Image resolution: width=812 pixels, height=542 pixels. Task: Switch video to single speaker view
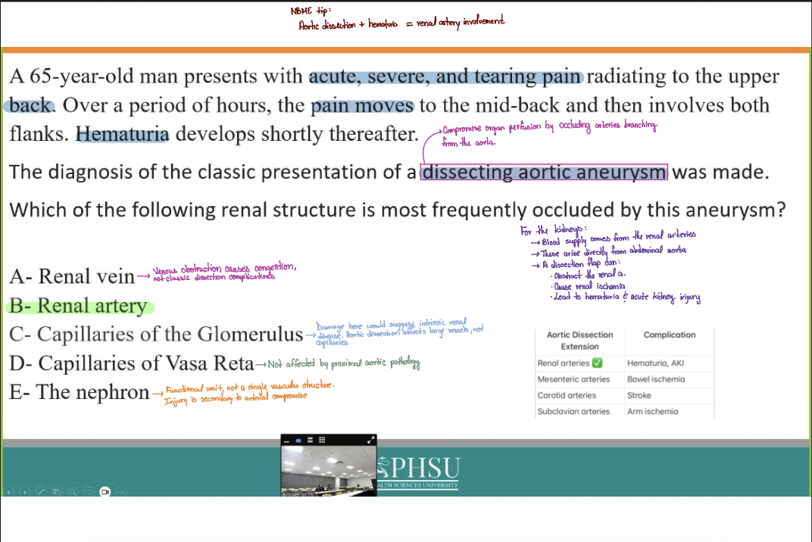point(298,439)
